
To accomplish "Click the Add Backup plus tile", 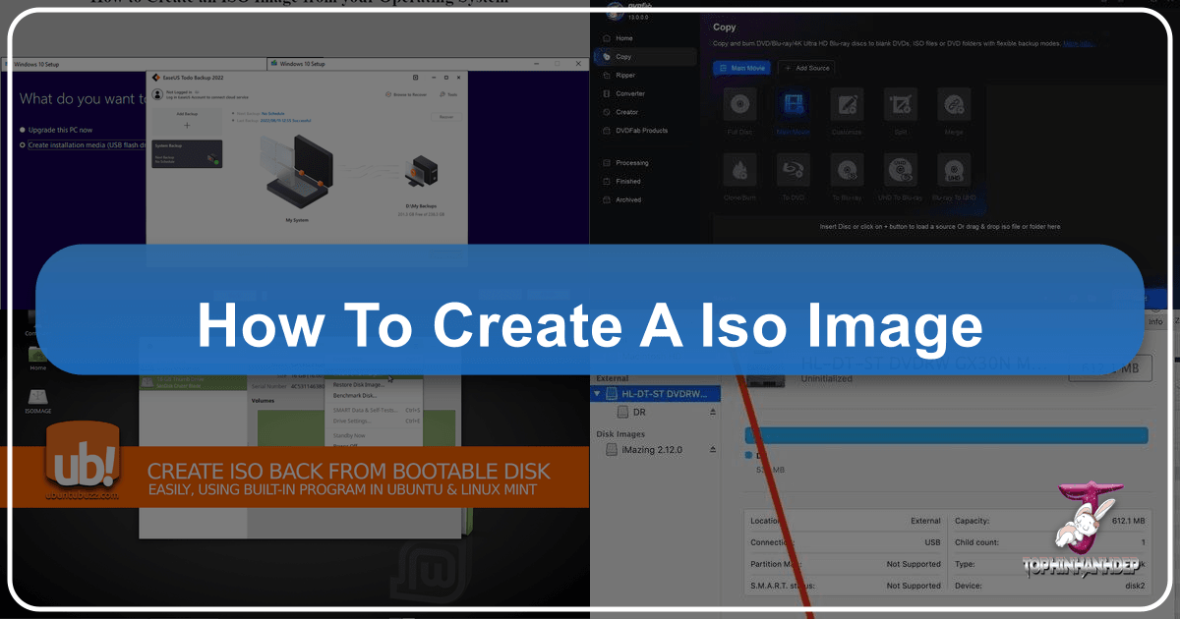I will pyautogui.click(x=187, y=125).
